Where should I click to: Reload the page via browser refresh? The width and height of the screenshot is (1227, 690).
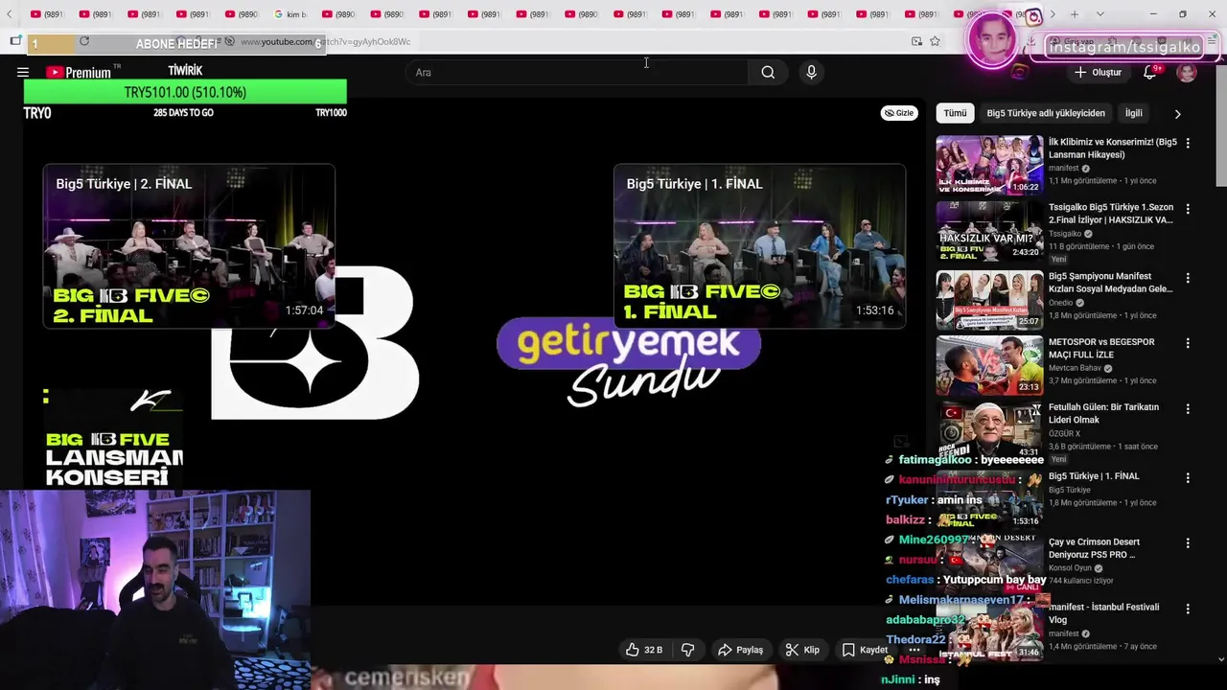[84, 41]
